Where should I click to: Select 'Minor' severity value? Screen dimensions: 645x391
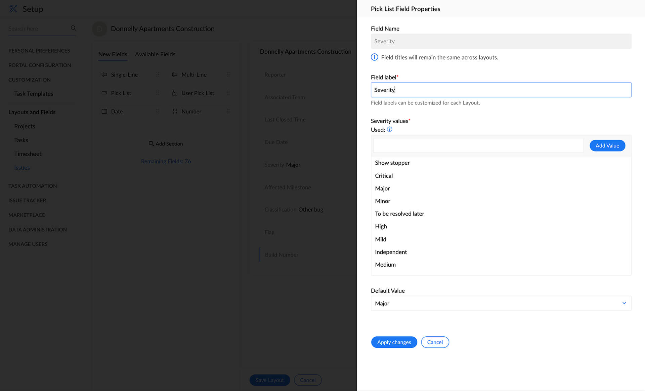point(382,201)
